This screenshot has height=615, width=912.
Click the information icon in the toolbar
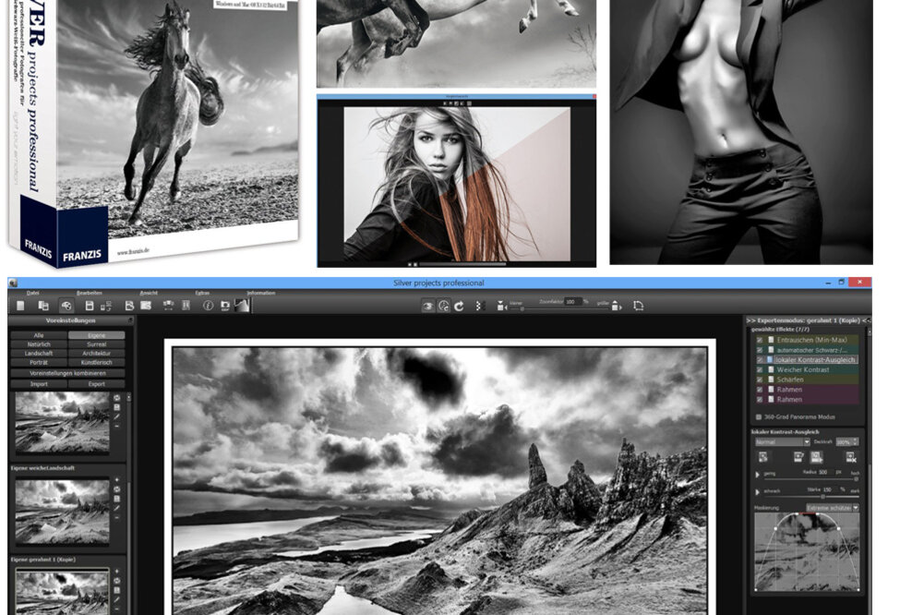[208, 305]
